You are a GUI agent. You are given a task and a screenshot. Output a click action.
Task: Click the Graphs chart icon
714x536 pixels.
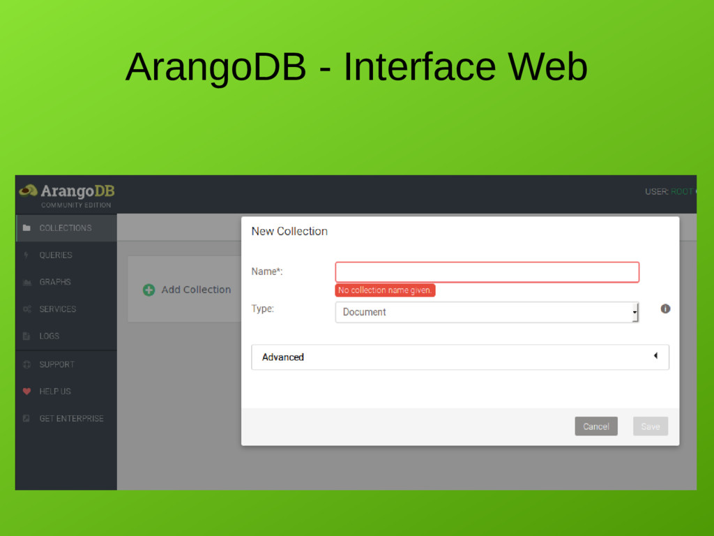pyautogui.click(x=27, y=283)
